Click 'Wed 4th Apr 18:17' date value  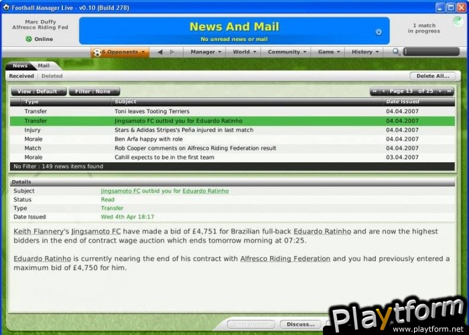[127, 217]
